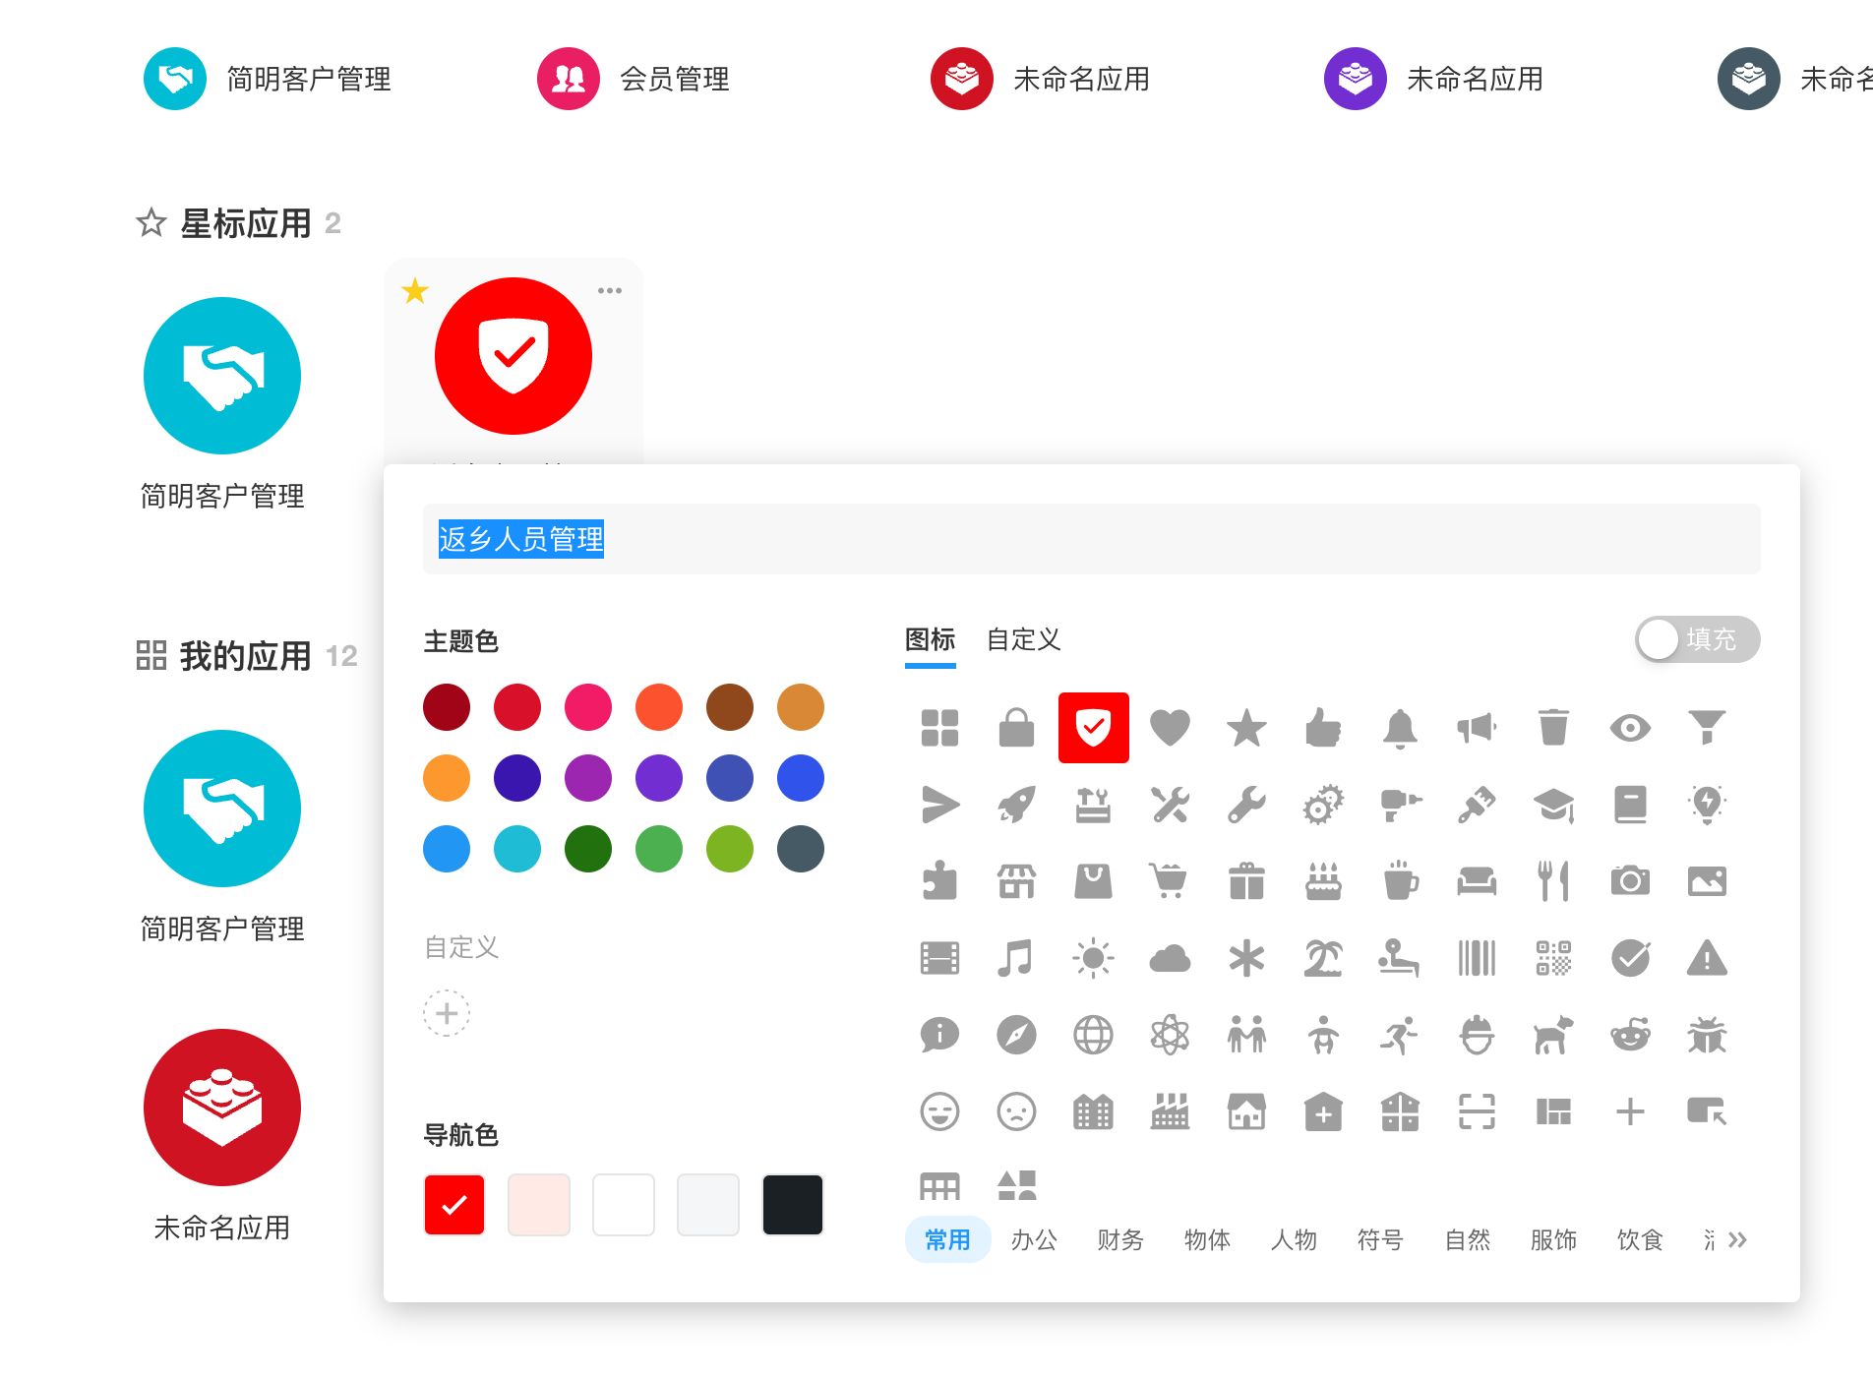The width and height of the screenshot is (1873, 1379).
Task: Choose the graduation cap icon
Action: click(1554, 805)
